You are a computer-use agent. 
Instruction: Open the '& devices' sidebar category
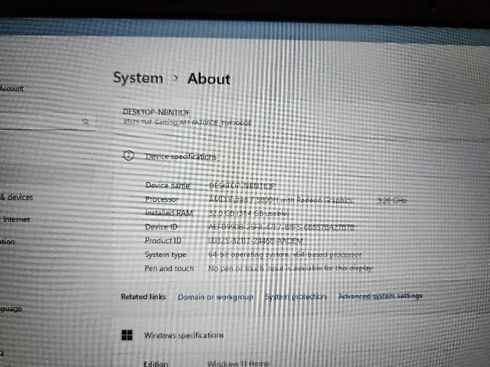pos(17,197)
